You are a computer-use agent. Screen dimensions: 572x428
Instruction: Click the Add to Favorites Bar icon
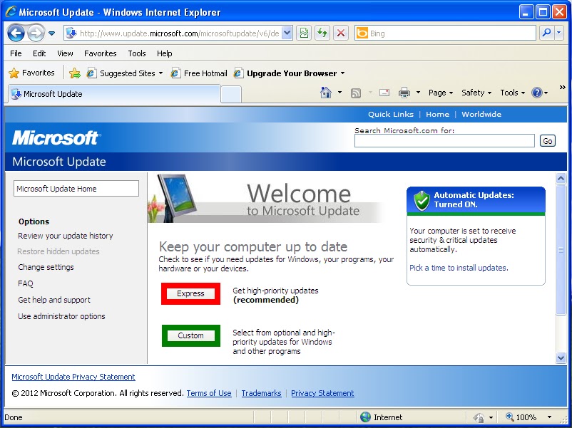[x=74, y=73]
